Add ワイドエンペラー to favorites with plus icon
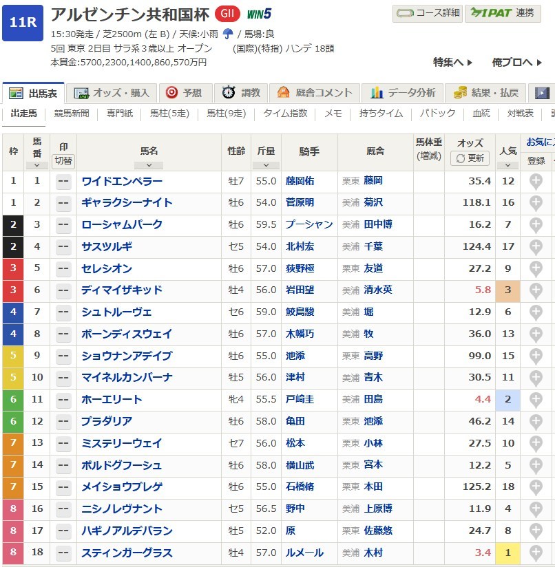555x567 pixels. pyautogui.click(x=535, y=182)
